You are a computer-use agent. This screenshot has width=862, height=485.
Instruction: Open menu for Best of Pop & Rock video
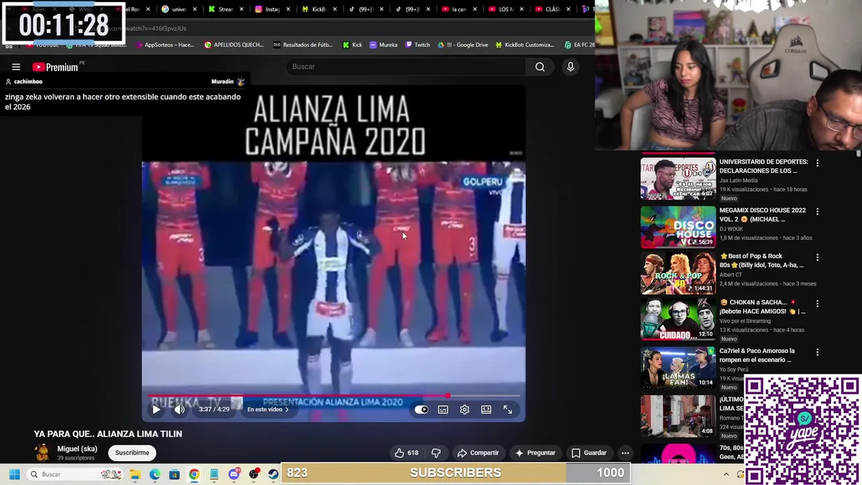click(818, 257)
